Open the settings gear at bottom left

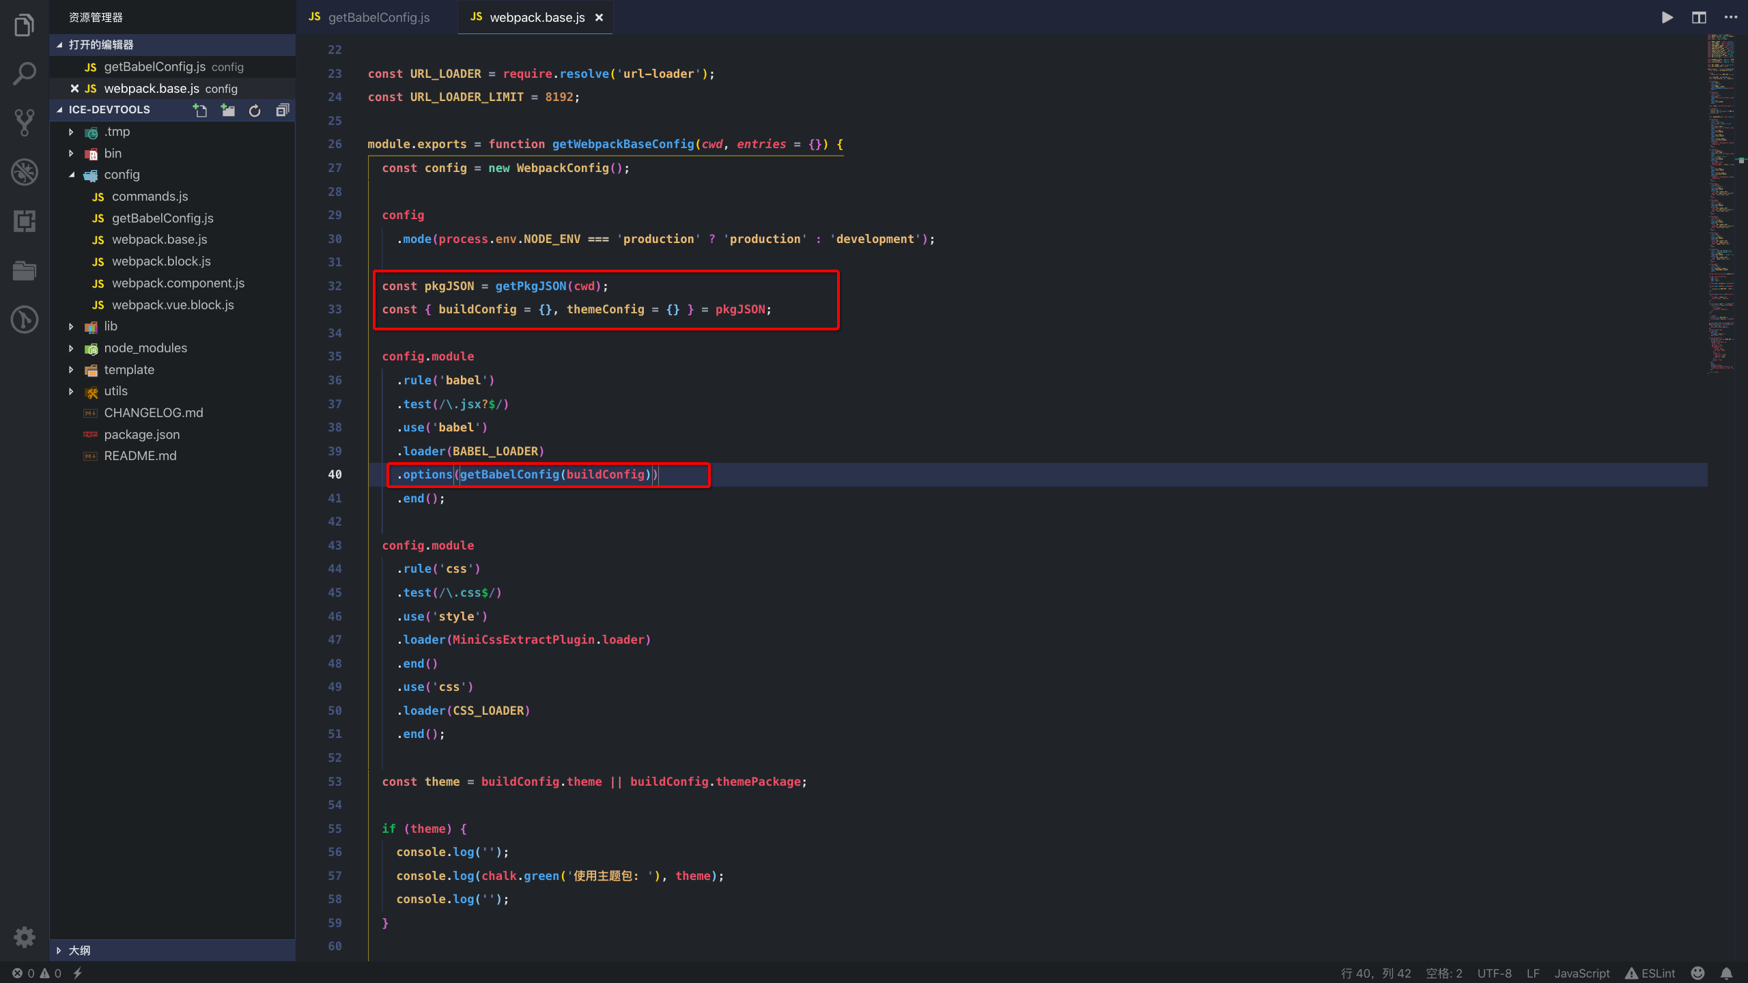point(24,937)
